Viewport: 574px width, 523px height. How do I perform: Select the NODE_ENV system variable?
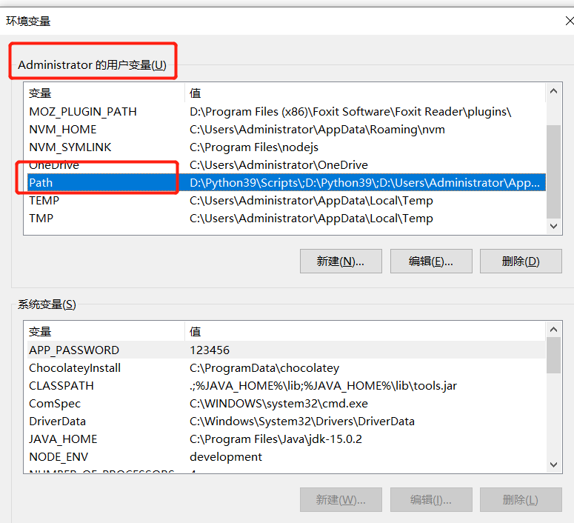pos(287,457)
